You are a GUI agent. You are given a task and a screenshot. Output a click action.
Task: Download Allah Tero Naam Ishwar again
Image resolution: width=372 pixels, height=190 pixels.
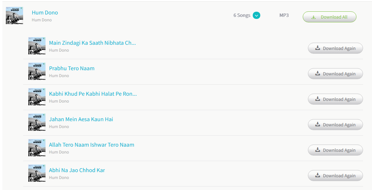335,150
